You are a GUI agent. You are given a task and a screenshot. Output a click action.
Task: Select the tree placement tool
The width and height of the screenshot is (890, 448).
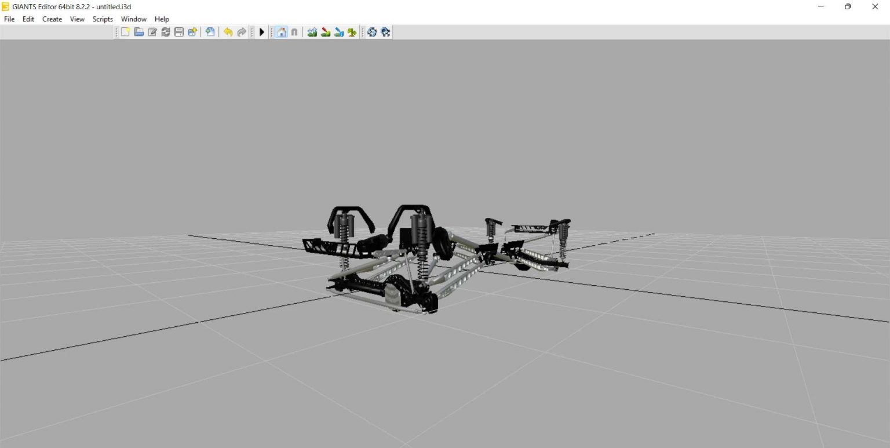click(x=351, y=32)
